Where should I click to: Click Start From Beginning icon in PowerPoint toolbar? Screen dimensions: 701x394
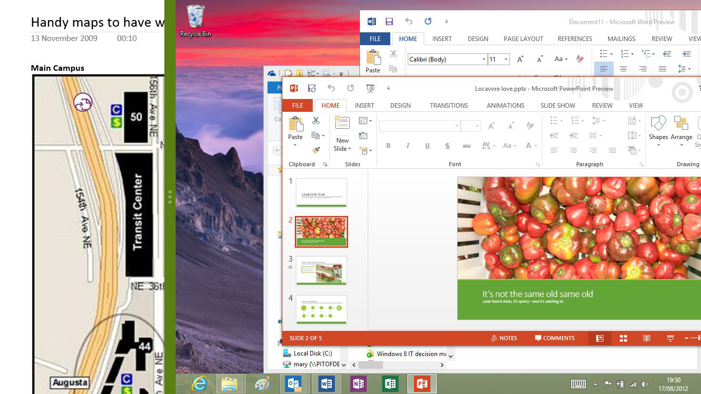[370, 88]
